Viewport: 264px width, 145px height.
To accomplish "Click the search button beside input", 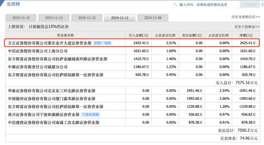I will (250, 4).
